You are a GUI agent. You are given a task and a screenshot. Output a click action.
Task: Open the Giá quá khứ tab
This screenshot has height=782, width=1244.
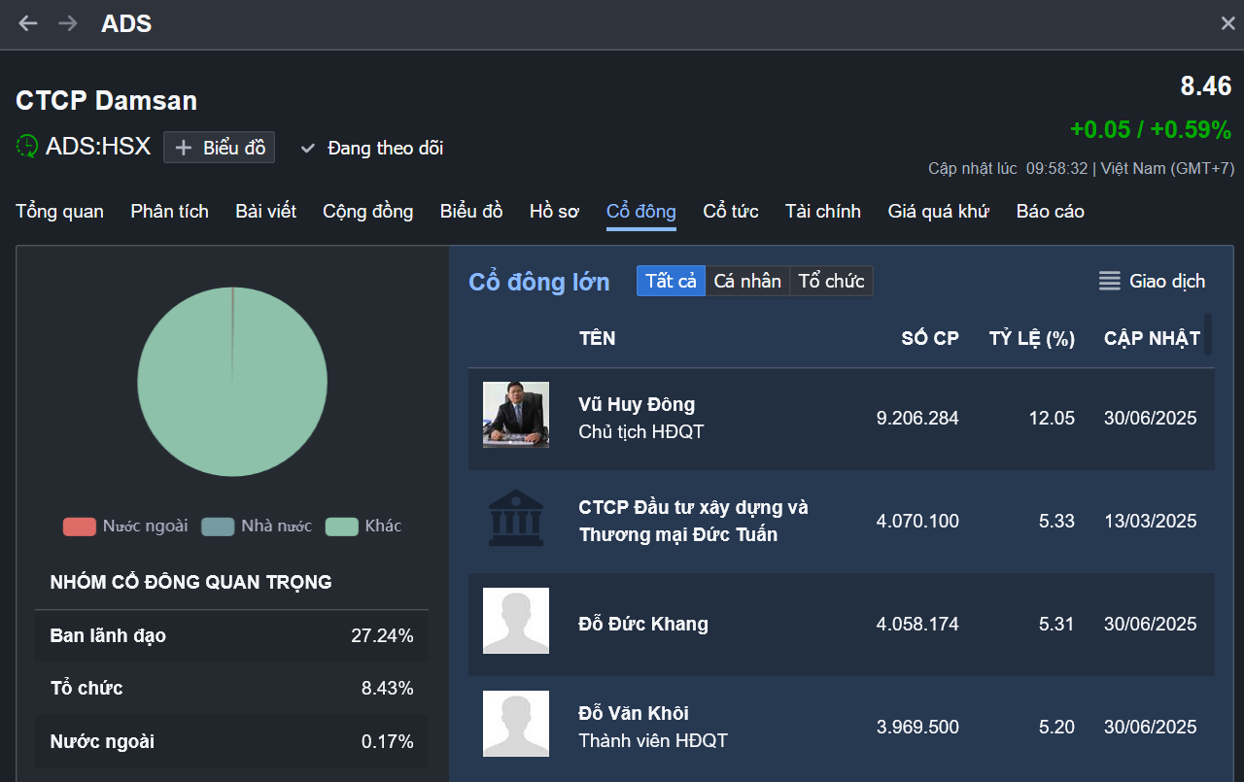pos(938,211)
